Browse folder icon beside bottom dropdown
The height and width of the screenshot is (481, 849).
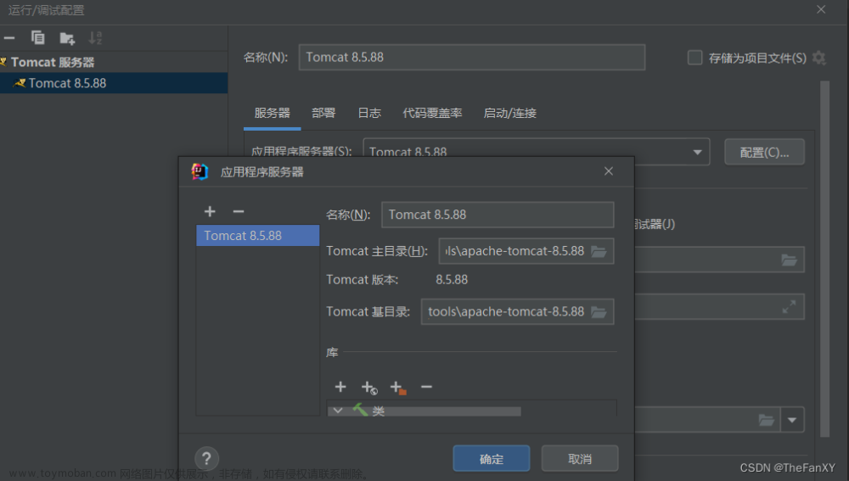(x=766, y=420)
